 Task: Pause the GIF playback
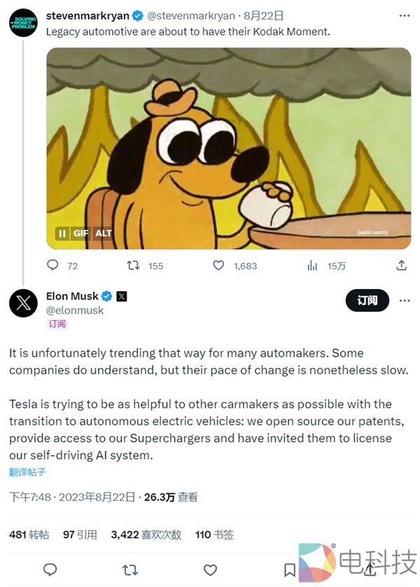click(x=62, y=234)
